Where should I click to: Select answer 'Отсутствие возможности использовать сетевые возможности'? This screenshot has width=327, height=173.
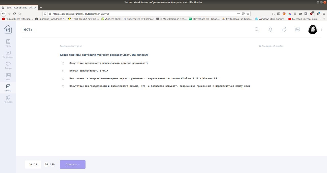coord(63,63)
